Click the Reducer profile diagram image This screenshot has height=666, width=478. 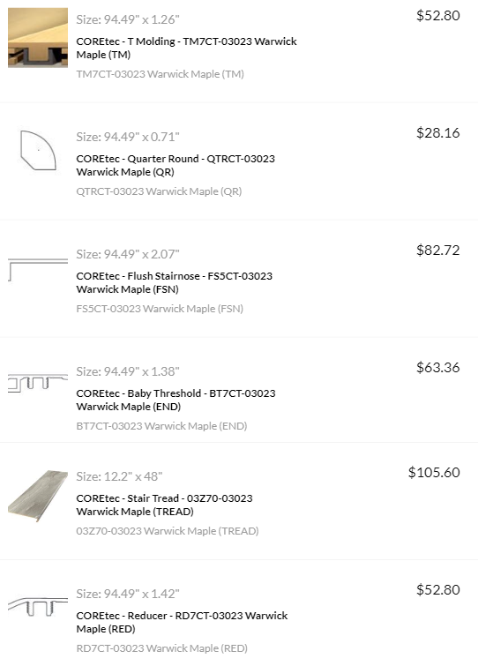(x=38, y=607)
